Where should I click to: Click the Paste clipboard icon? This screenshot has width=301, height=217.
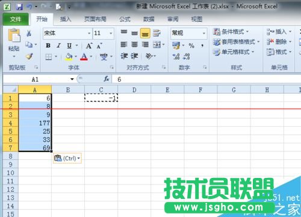coord(14,35)
